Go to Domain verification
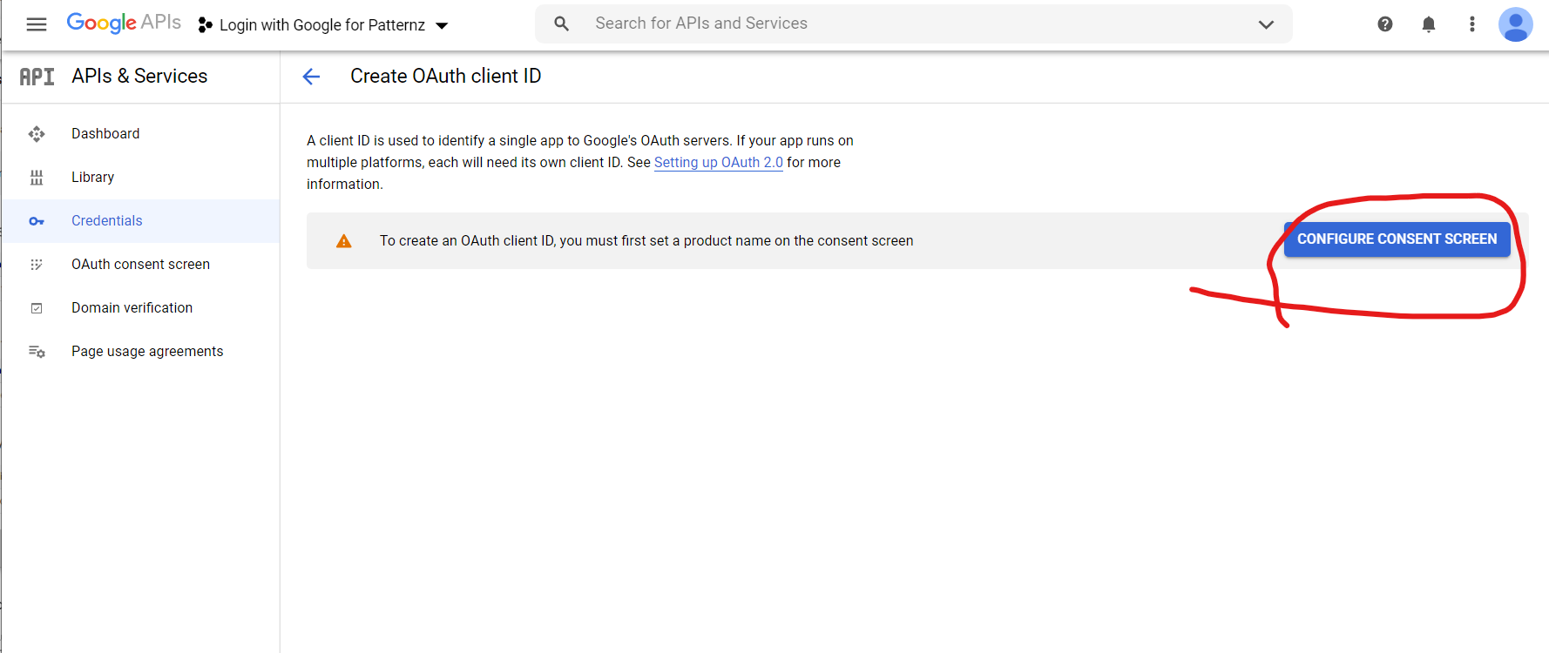This screenshot has width=1549, height=653. [x=132, y=308]
